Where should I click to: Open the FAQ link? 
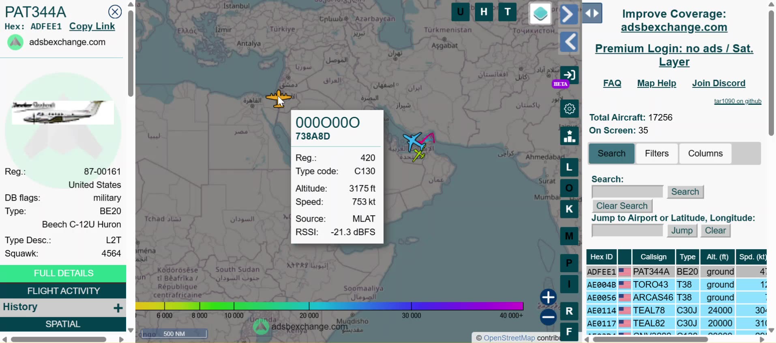tap(612, 83)
